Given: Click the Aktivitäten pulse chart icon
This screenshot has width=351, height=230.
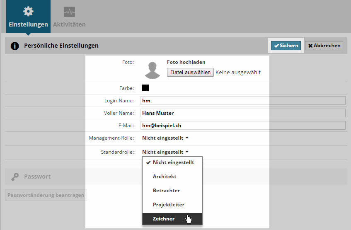Looking at the screenshot, I should tap(69, 12).
